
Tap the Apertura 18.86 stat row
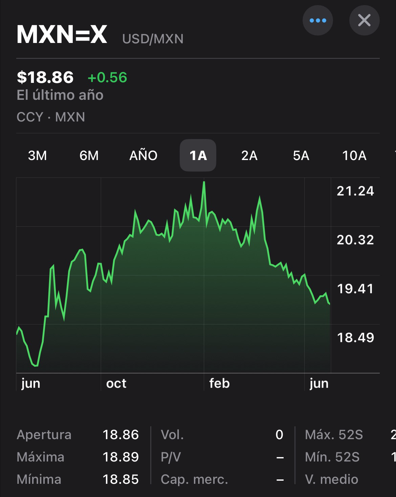click(x=78, y=435)
